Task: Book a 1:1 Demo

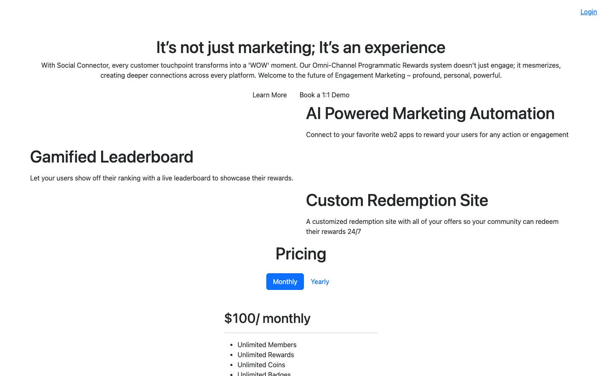Action: tap(324, 95)
